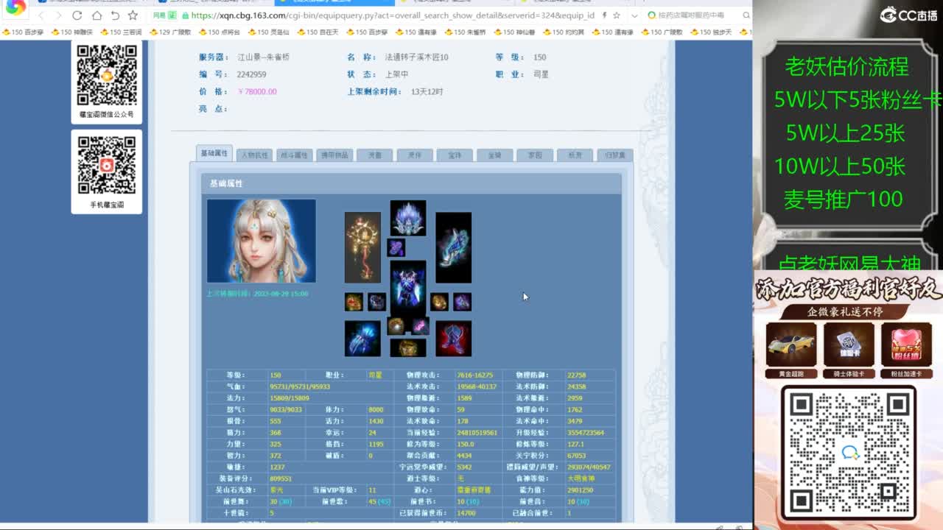Open the 坐骑 tab
Screen dimensions: 943x530
pos(494,155)
